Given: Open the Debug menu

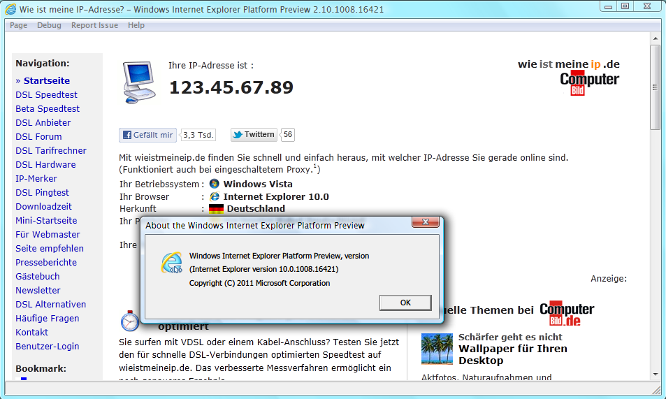Looking at the screenshot, I should 49,25.
